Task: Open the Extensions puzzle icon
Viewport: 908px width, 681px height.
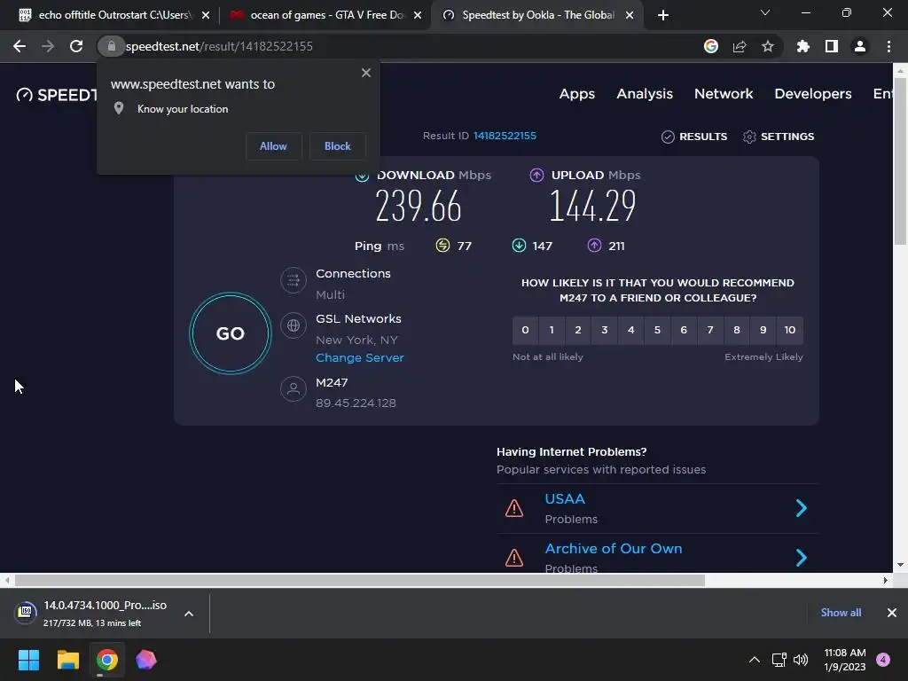Action: tap(803, 46)
